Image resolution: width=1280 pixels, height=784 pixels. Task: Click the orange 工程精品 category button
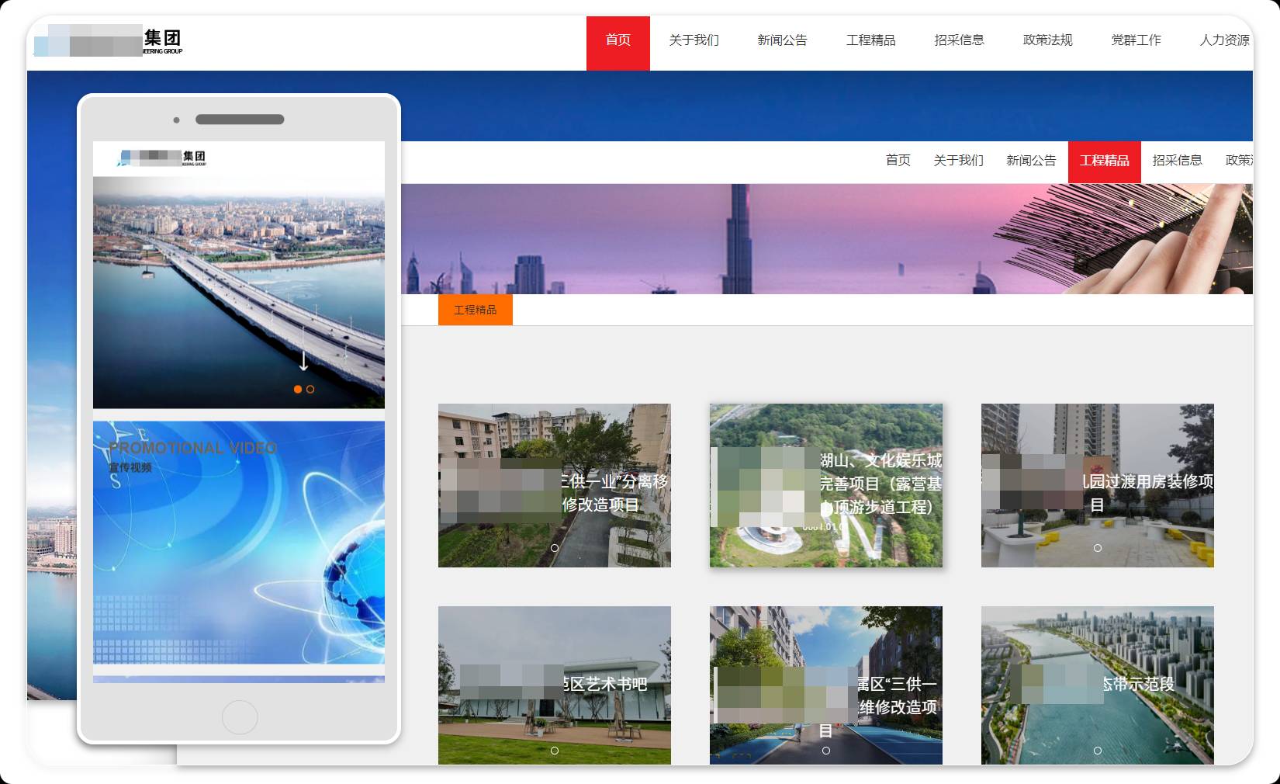pyautogui.click(x=475, y=310)
